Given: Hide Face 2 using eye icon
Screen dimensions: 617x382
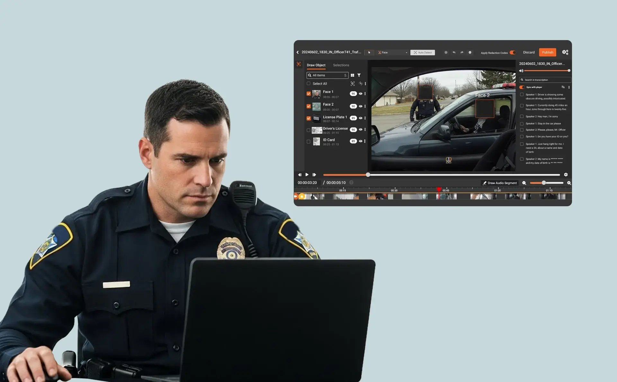Looking at the screenshot, I should click(x=361, y=106).
